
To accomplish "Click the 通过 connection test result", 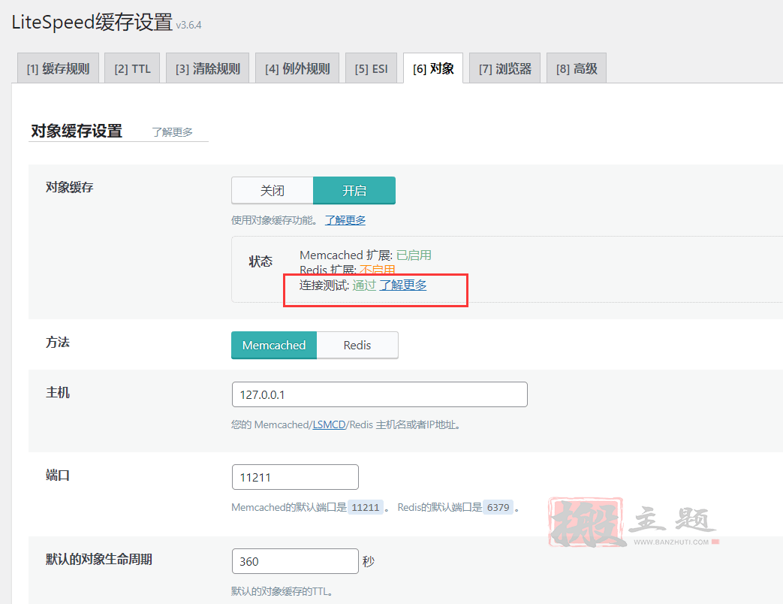I will 364,285.
